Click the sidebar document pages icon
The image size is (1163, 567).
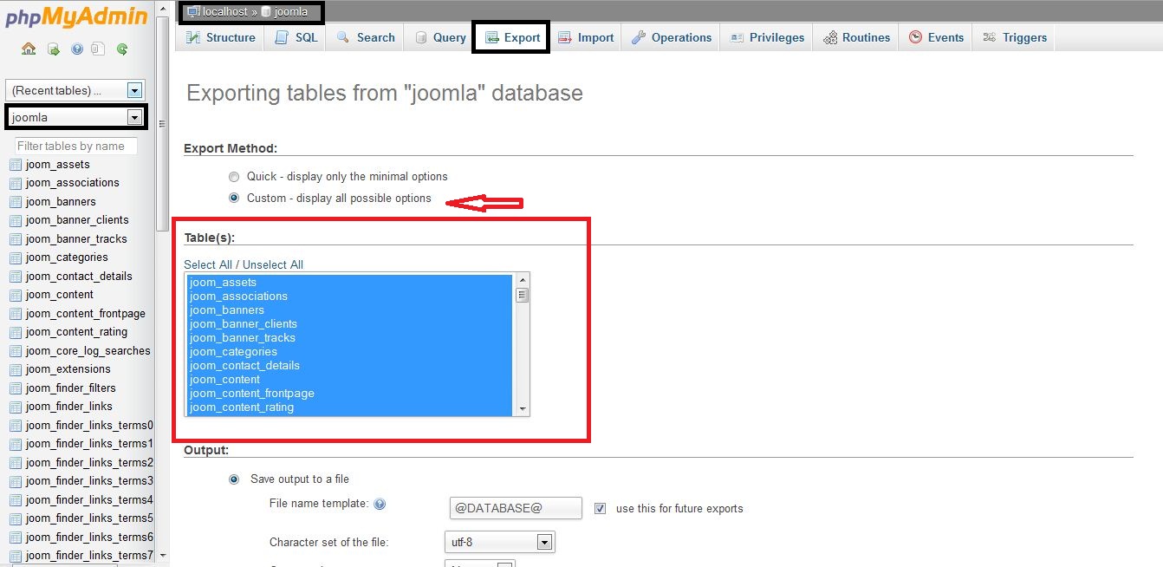click(99, 49)
